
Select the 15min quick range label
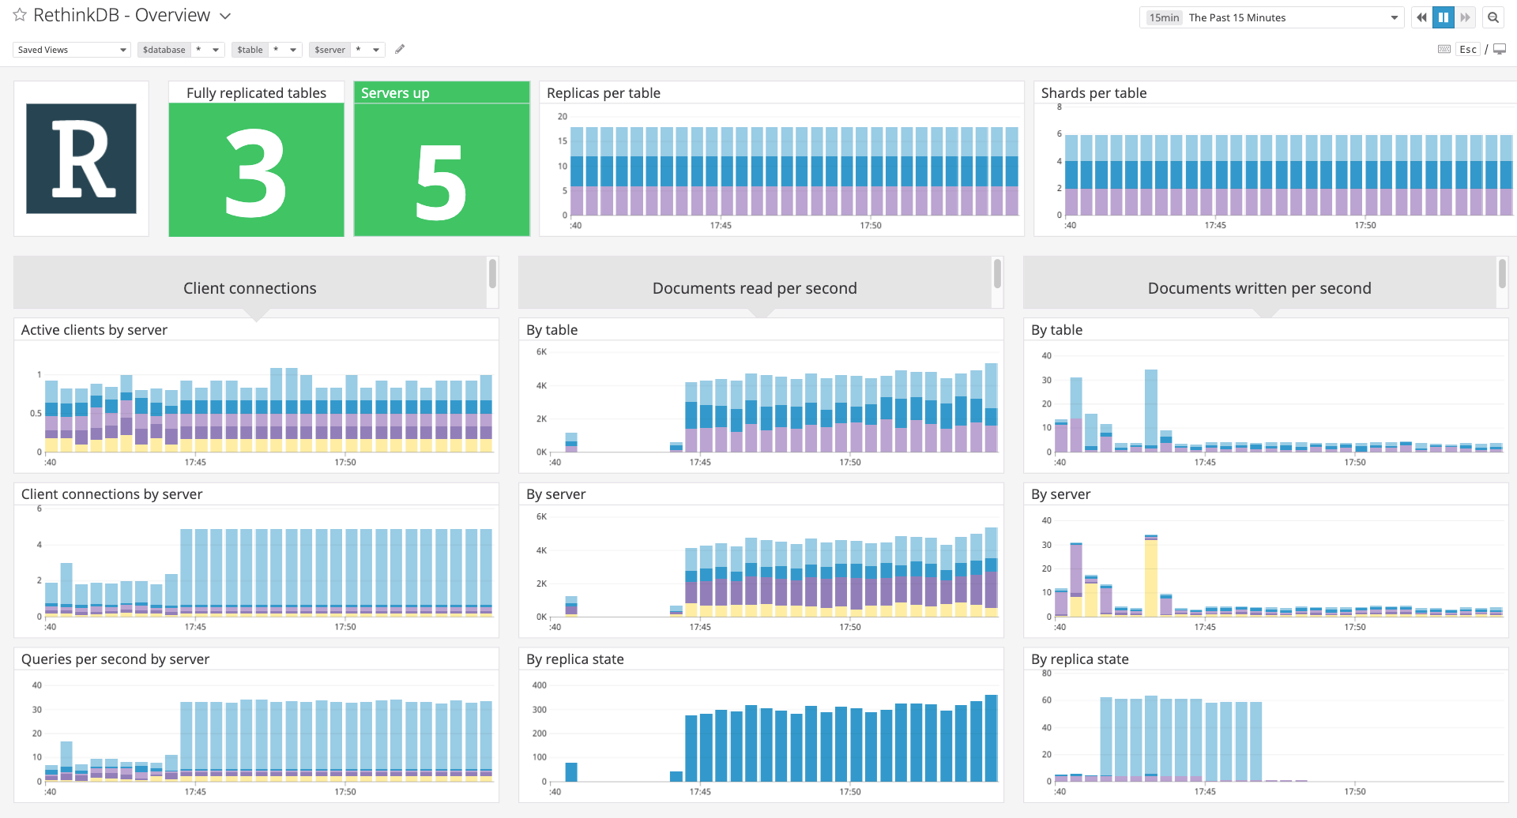1163,17
